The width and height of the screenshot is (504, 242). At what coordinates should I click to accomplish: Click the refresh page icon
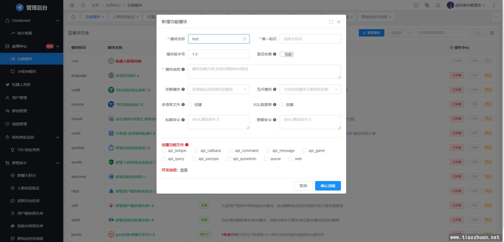point(83,5)
